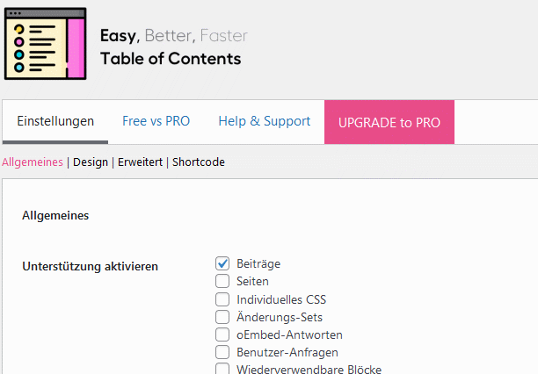Select the Allgemeines section link

pos(33,162)
